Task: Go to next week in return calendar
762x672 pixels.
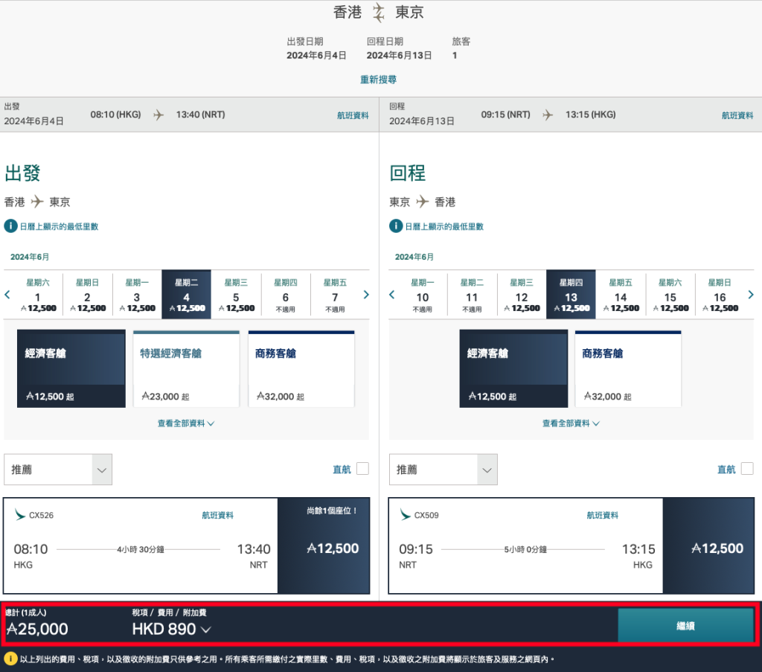Action: coord(751,295)
